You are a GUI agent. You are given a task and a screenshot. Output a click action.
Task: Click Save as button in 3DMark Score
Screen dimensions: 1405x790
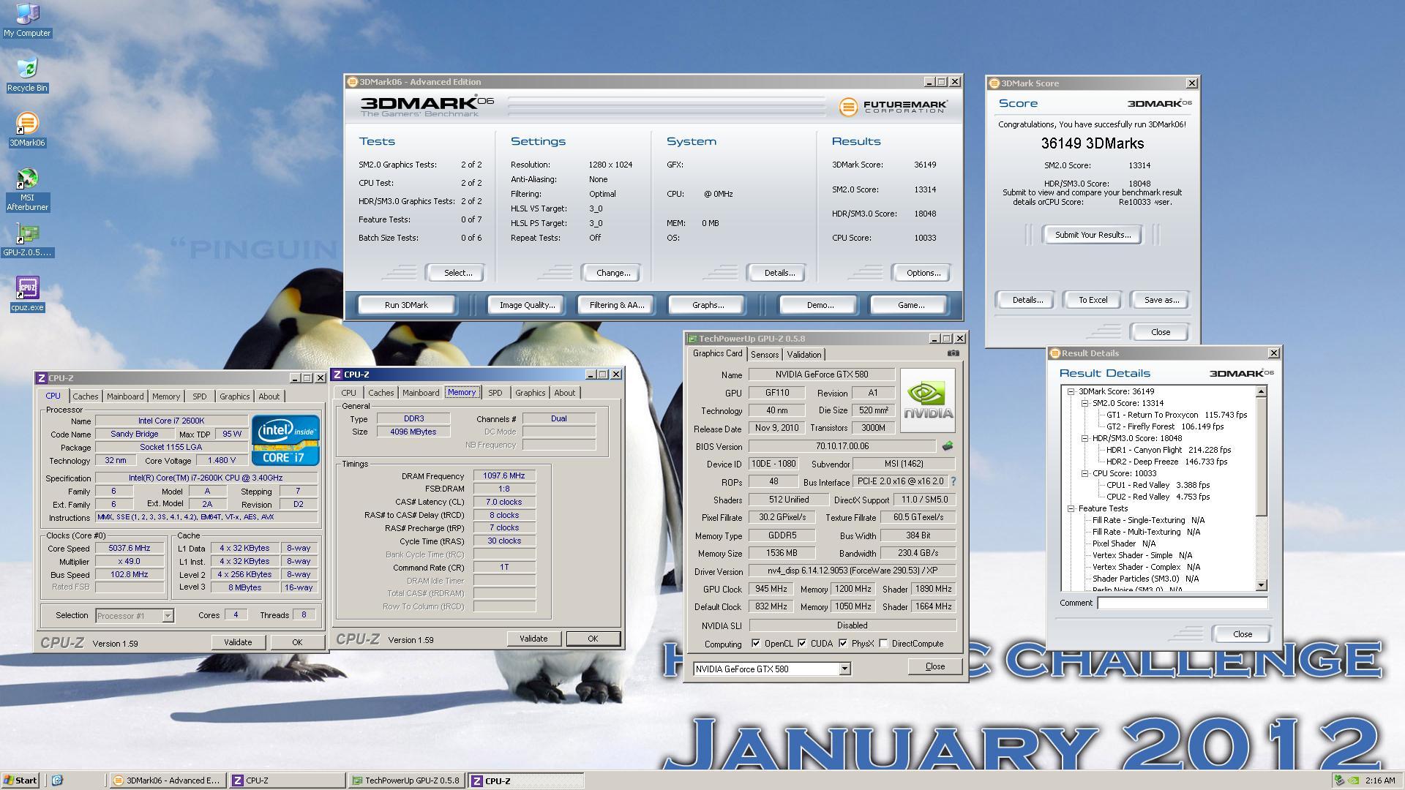(1161, 300)
